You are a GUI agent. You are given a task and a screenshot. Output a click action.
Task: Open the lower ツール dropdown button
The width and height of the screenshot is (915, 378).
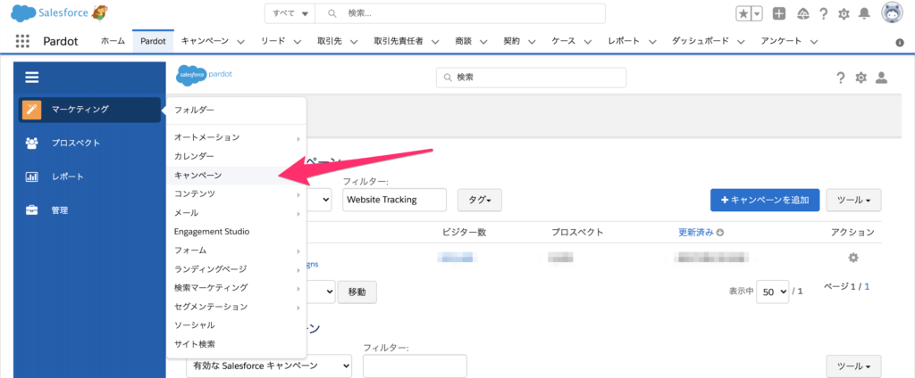click(853, 366)
